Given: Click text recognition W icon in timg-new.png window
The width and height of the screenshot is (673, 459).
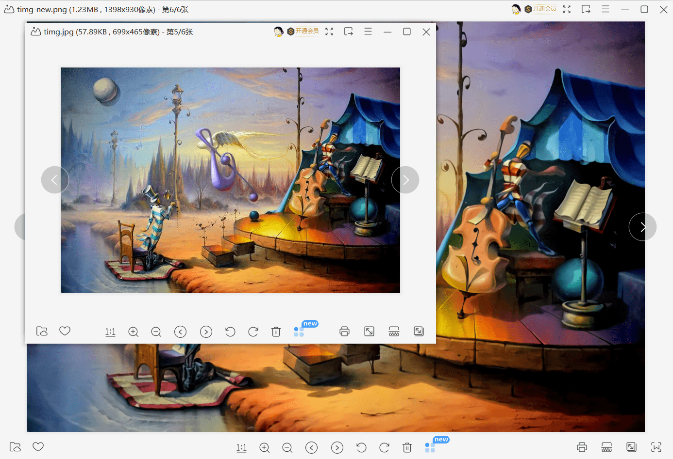Looking at the screenshot, I should click(656, 447).
